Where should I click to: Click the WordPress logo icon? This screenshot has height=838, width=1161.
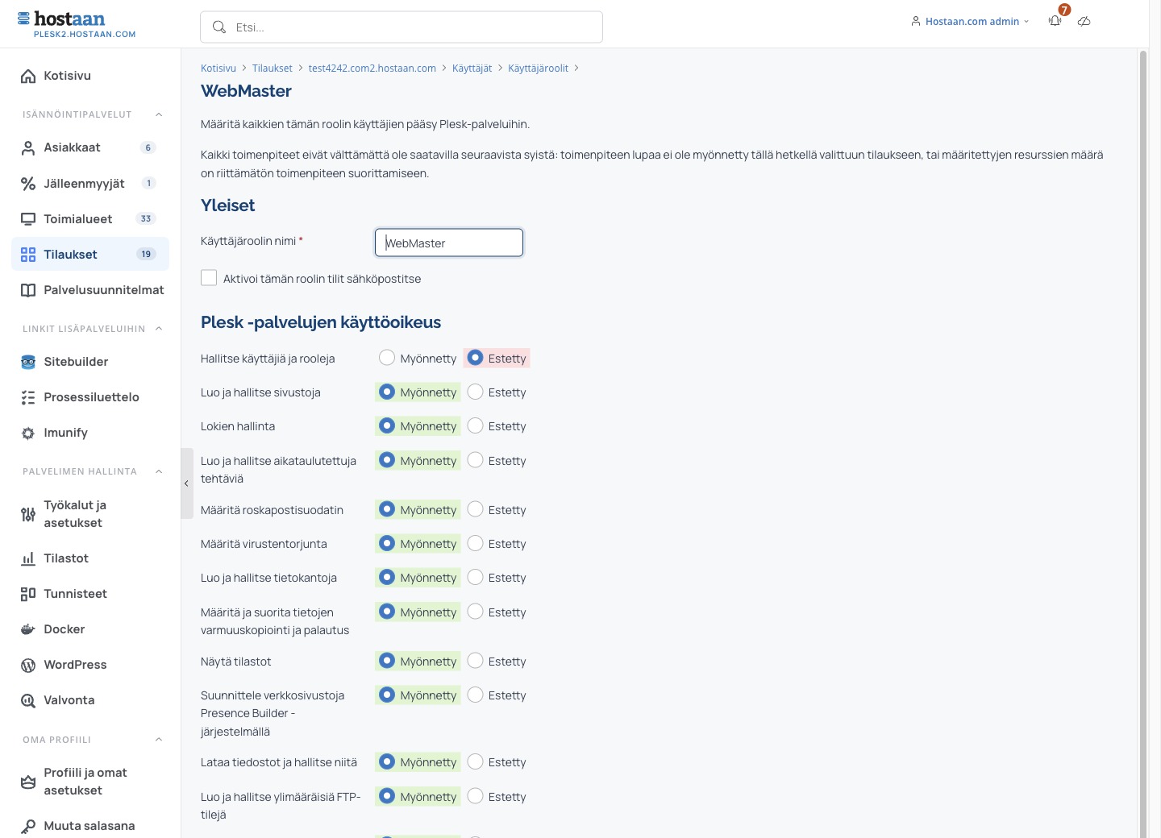point(28,665)
